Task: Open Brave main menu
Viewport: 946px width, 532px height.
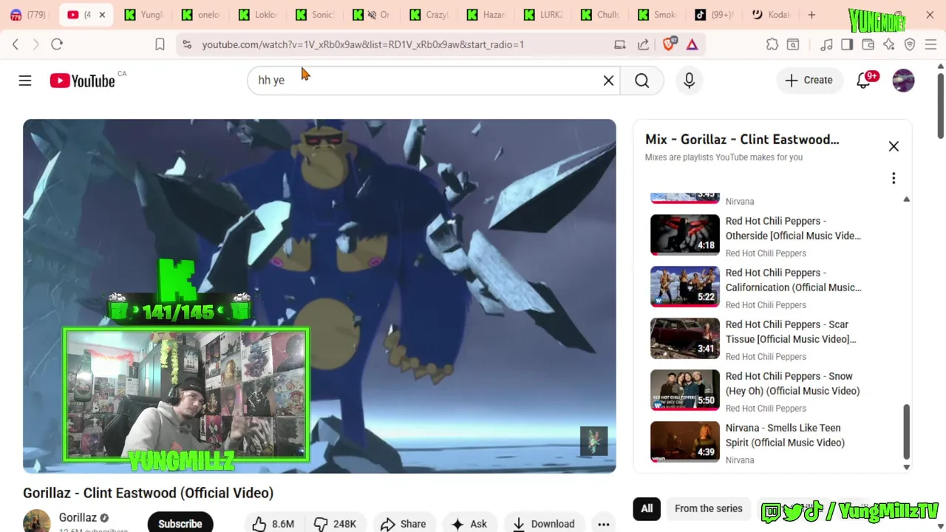Action: click(930, 44)
